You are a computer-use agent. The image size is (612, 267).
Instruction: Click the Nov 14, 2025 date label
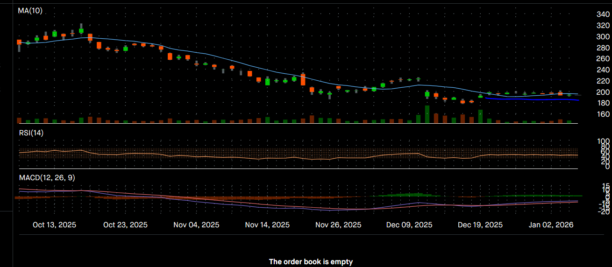click(267, 225)
